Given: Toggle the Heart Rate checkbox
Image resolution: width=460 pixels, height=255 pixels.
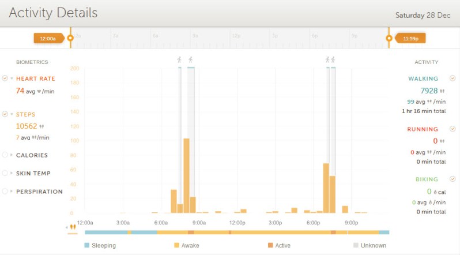Looking at the screenshot, I should click(5, 78).
